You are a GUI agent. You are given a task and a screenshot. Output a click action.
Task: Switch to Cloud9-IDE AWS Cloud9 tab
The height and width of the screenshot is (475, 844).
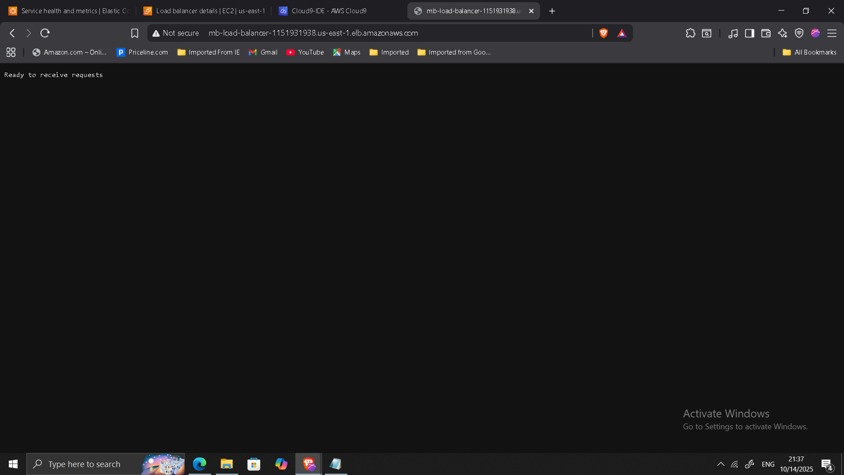tap(329, 11)
